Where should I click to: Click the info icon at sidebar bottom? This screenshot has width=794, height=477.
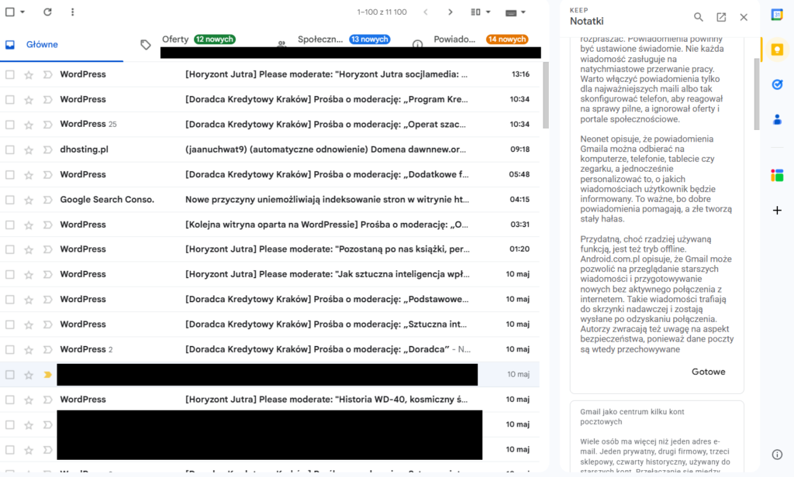coord(777,455)
